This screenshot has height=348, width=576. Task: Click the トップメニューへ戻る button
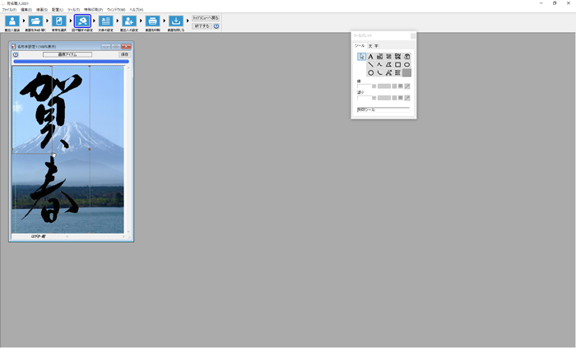click(206, 17)
